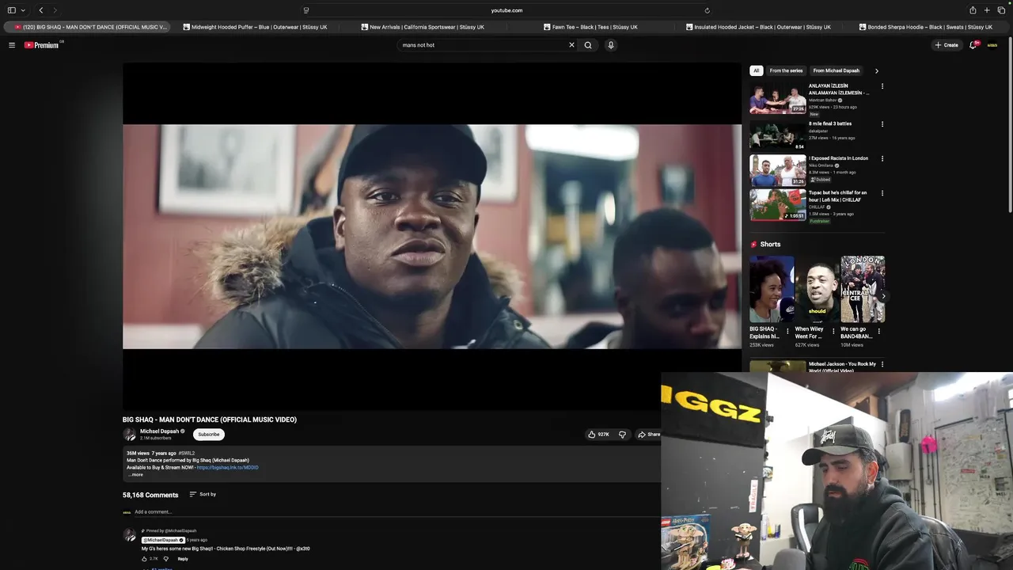The width and height of the screenshot is (1013, 570).
Task: Clear the search text with X icon
Action: point(571,45)
